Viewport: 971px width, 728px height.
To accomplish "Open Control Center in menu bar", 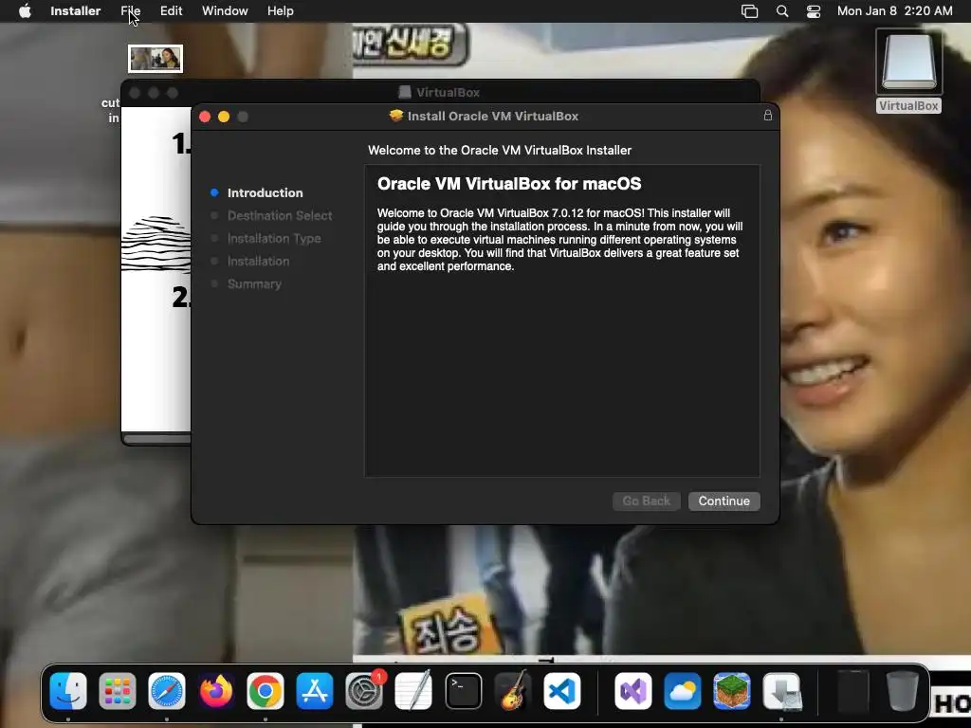I will coord(813,11).
